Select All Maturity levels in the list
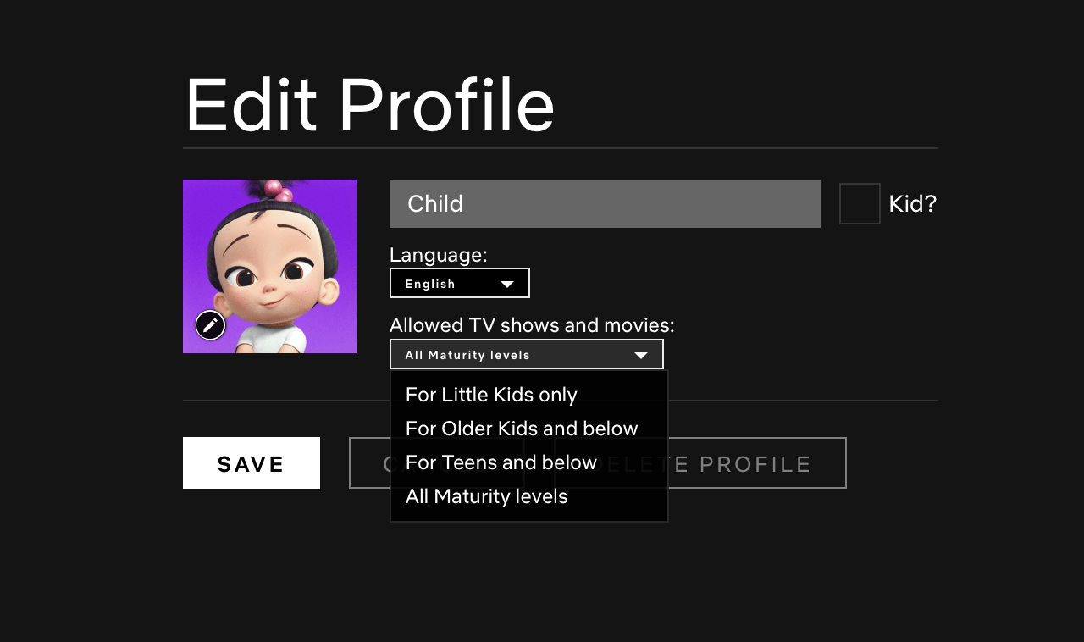The image size is (1084, 642). [487, 496]
